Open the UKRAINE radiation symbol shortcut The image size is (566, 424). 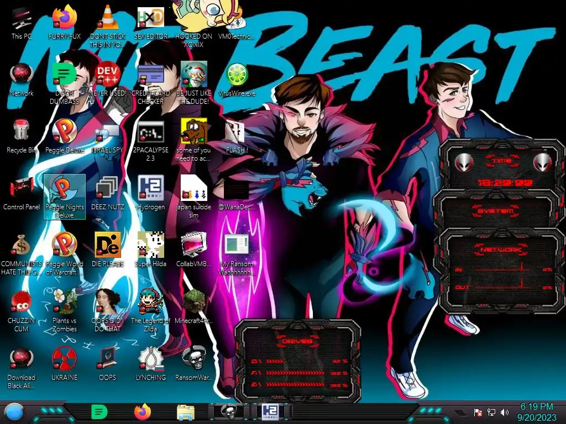[x=65, y=364]
